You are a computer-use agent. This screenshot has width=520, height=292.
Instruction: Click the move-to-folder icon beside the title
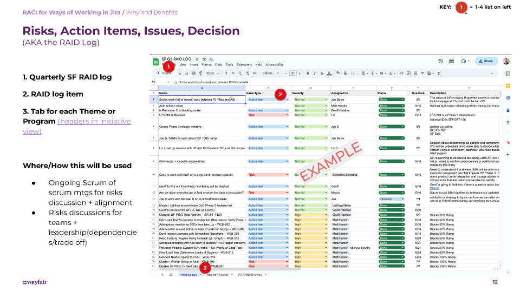(x=204, y=59)
